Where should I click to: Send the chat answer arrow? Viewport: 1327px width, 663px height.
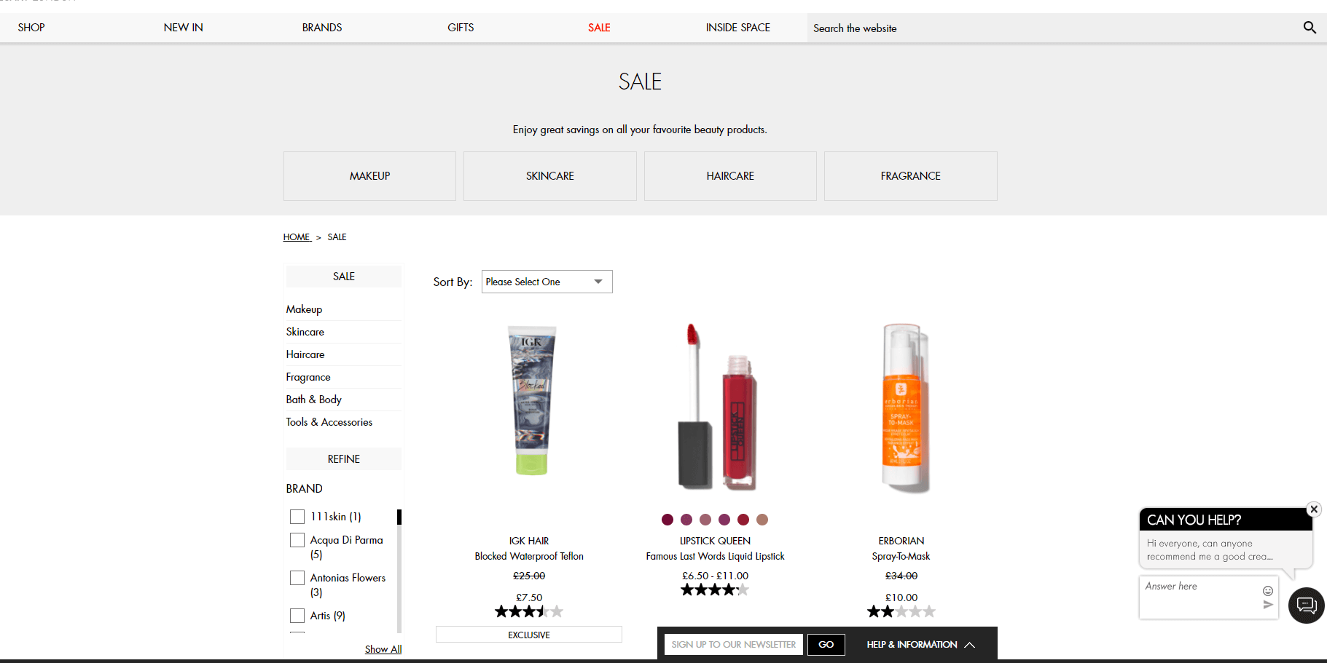(x=1268, y=605)
